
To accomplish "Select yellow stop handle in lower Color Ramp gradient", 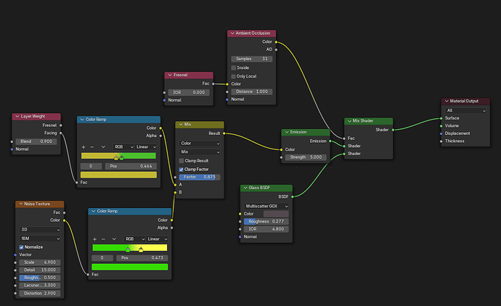I will click(x=141, y=249).
